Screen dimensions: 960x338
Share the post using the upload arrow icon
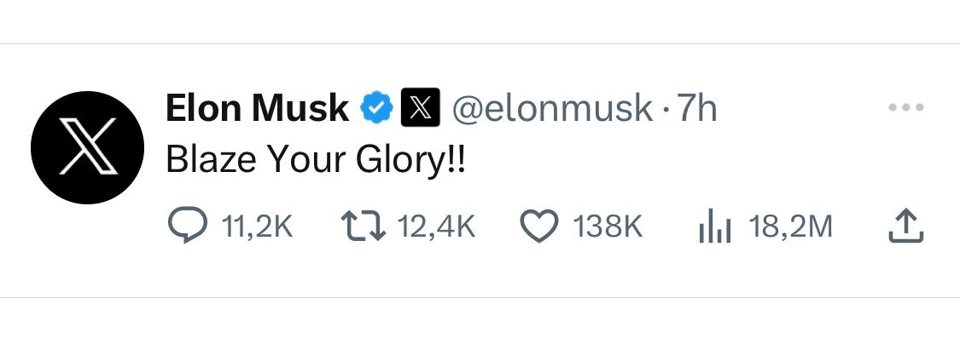point(905,226)
